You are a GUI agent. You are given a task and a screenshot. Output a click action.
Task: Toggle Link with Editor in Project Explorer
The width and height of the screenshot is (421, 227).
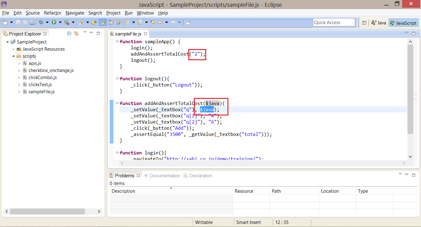[76, 34]
